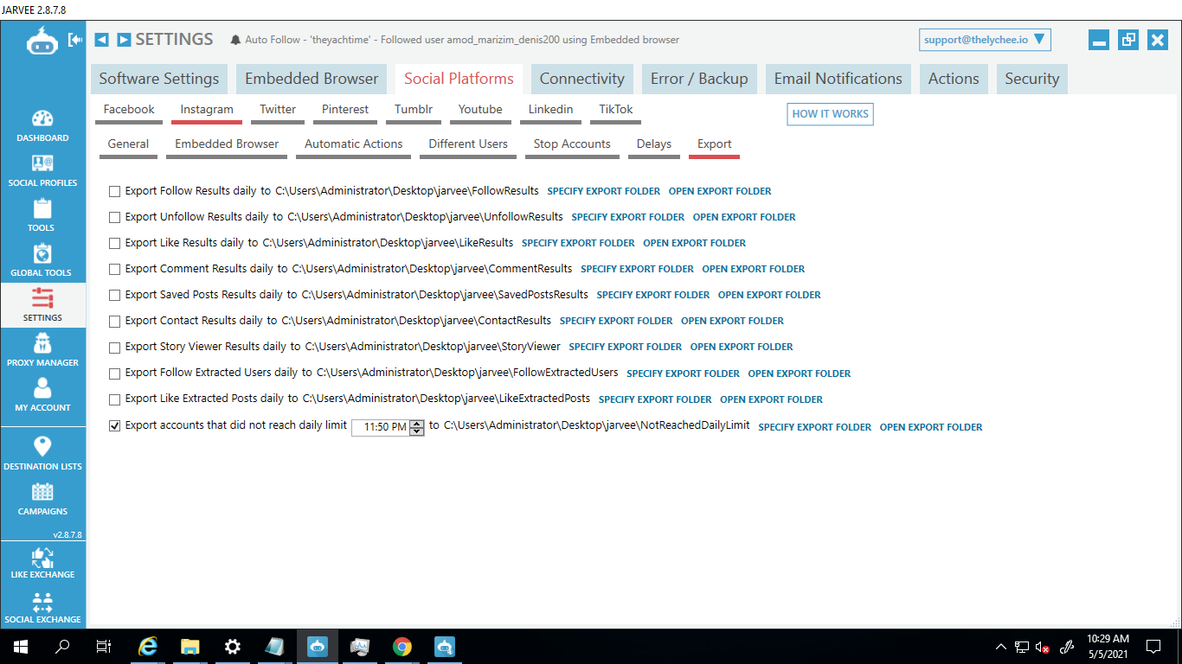Switch to Embedded Browser top tab
Viewport: 1182px width, 664px height.
pyautogui.click(x=312, y=79)
